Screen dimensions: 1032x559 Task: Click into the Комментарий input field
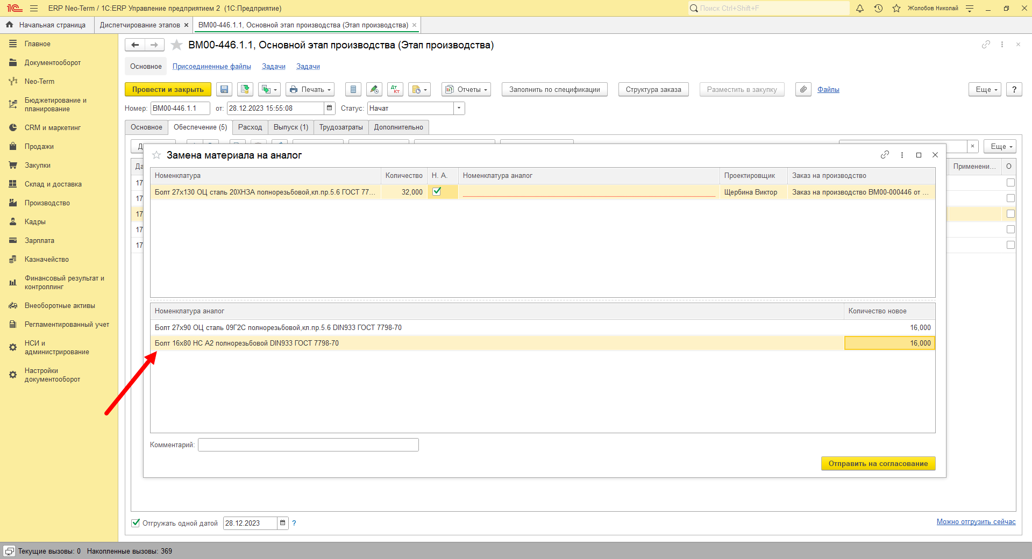pyautogui.click(x=308, y=445)
